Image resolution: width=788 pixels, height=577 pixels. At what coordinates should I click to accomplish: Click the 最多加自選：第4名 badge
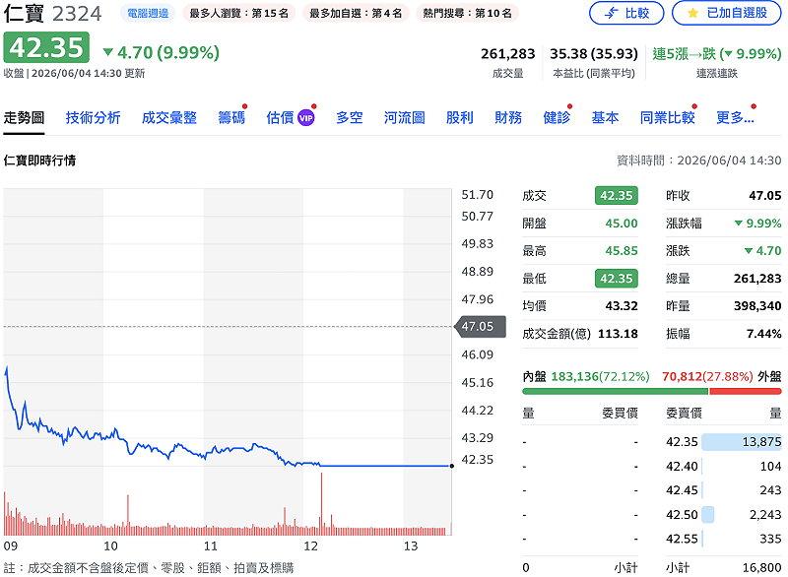[x=356, y=13]
